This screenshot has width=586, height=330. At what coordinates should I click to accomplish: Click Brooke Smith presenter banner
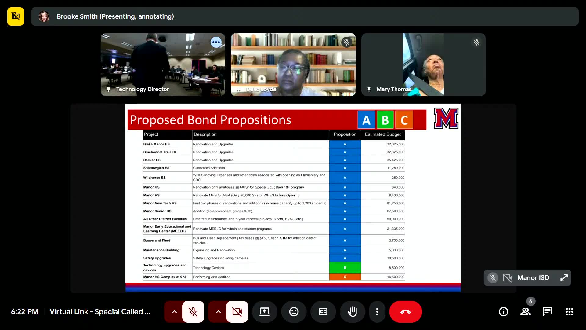[115, 16]
